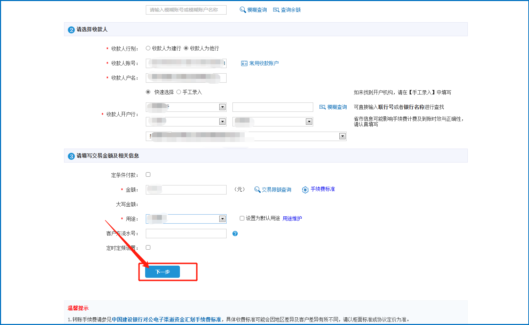Choose 快速选择 radio option
The image size is (529, 325).
(148, 92)
